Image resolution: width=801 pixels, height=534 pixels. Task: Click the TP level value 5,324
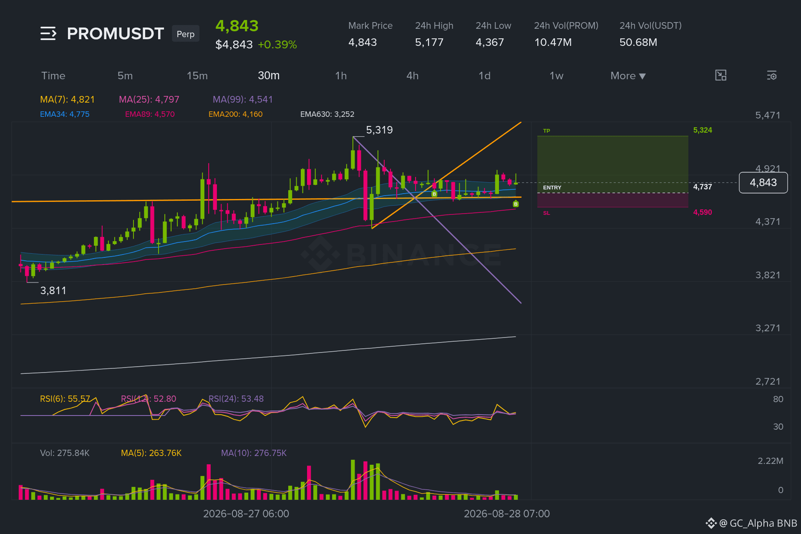tap(703, 130)
